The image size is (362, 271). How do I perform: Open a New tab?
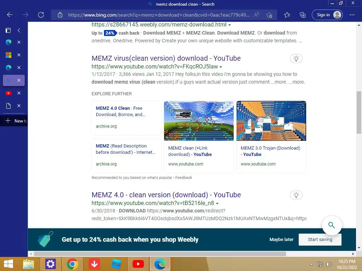(x=14, y=121)
